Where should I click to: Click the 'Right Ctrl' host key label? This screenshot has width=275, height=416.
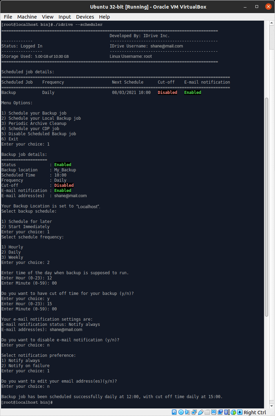tap(255, 413)
